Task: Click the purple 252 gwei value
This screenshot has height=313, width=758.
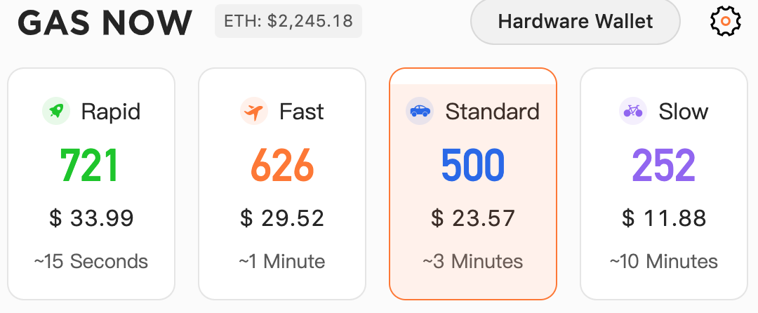Action: (663, 166)
